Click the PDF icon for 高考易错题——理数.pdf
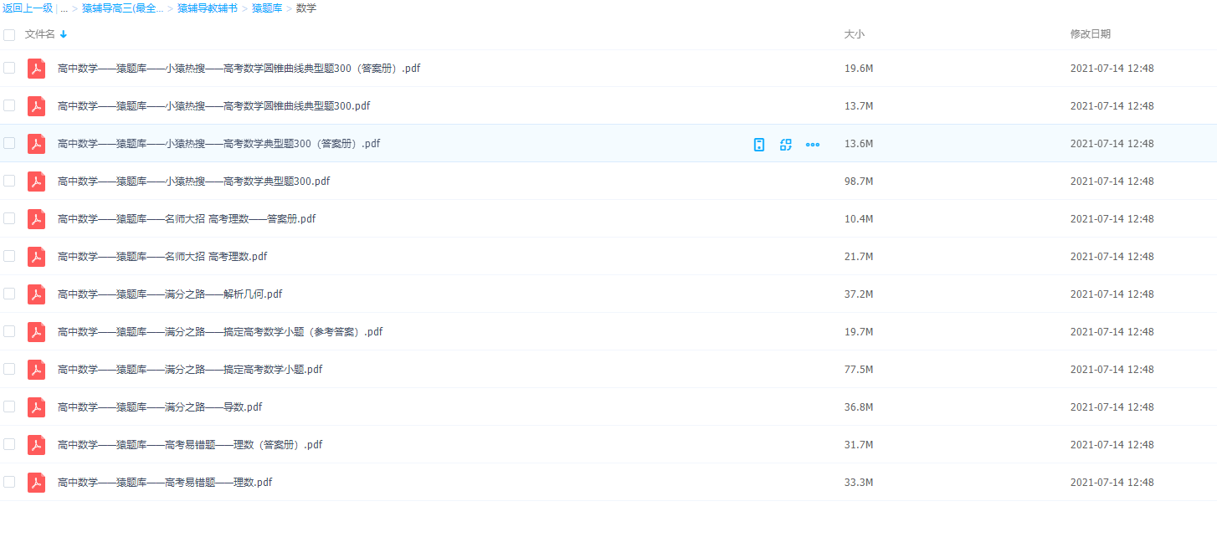The image size is (1217, 537). click(x=36, y=483)
